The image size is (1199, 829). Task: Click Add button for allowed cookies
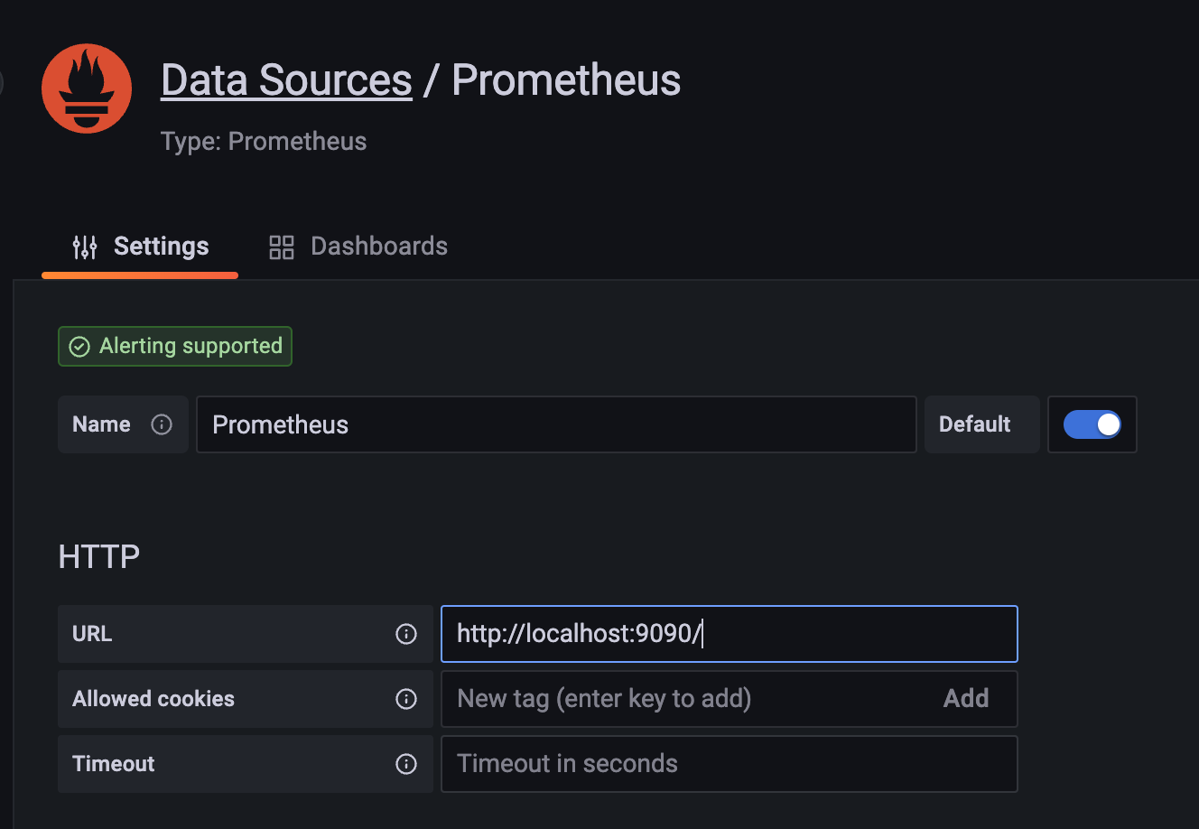(966, 698)
